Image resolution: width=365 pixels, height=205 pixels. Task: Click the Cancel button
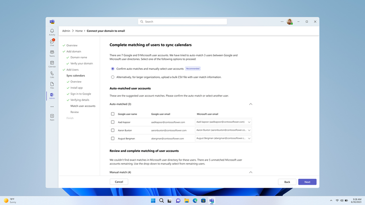click(x=119, y=182)
